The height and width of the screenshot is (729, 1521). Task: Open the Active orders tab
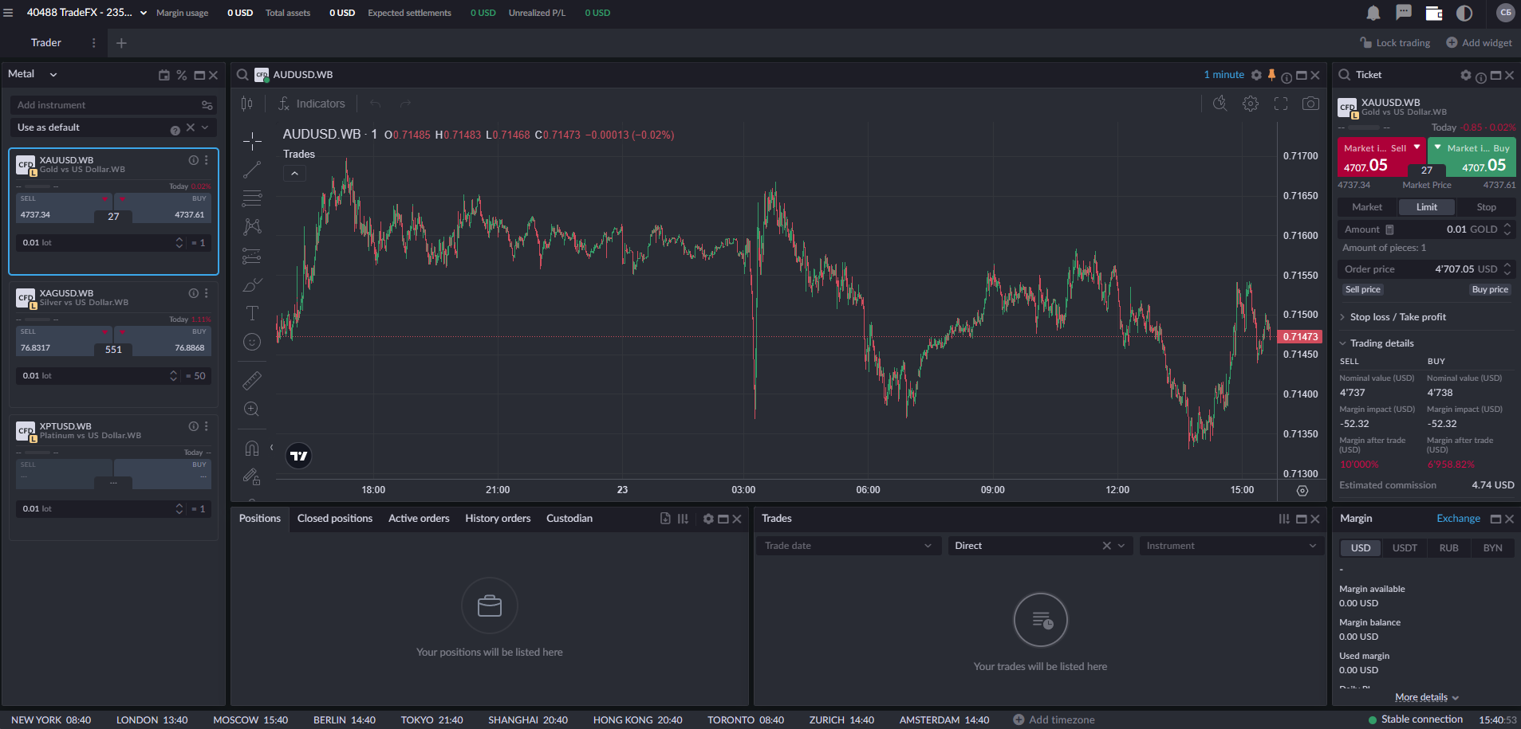click(x=419, y=519)
